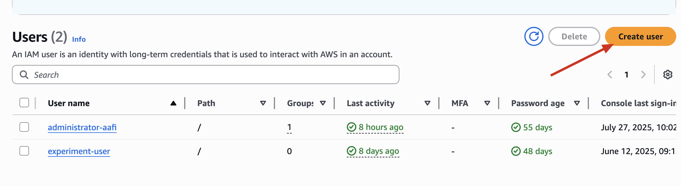Sort by Last activity column arrow
Image resolution: width=681 pixels, height=186 pixels.
point(427,103)
